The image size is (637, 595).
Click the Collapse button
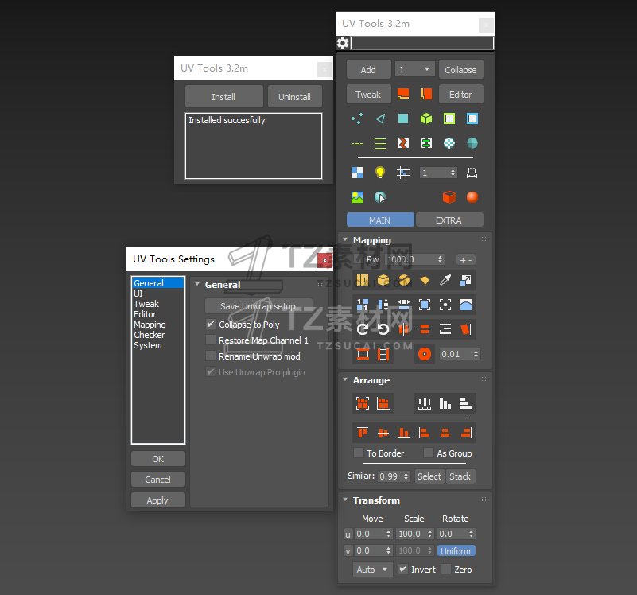(460, 69)
